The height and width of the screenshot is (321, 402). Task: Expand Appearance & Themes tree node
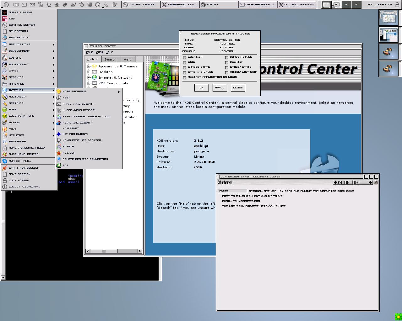tap(89, 66)
